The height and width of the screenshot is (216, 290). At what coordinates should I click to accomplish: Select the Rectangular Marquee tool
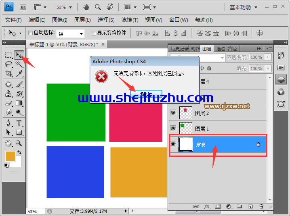pos(8,55)
